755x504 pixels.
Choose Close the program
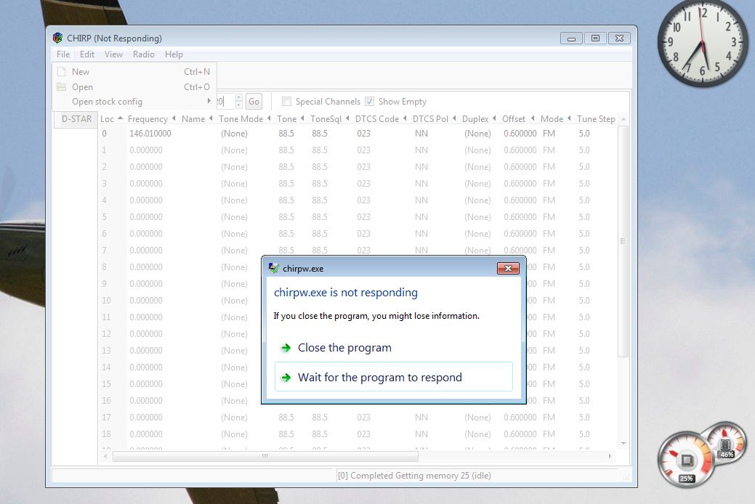(x=393, y=348)
